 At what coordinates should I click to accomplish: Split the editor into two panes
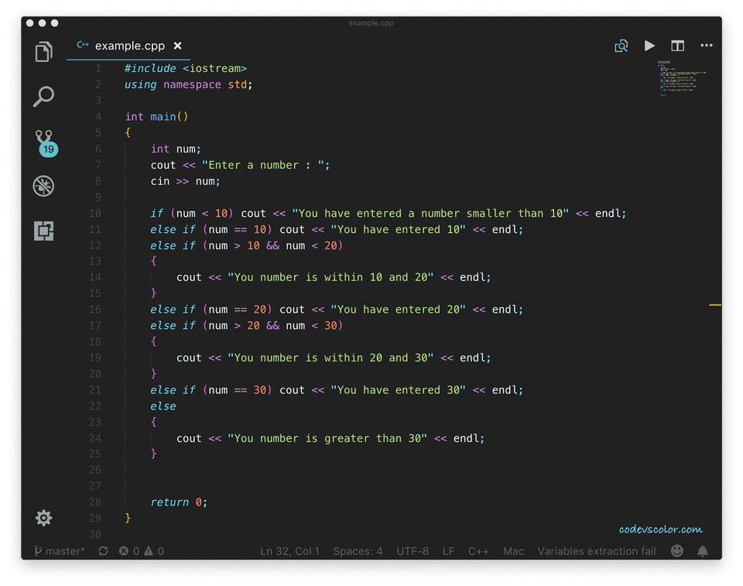tap(677, 46)
